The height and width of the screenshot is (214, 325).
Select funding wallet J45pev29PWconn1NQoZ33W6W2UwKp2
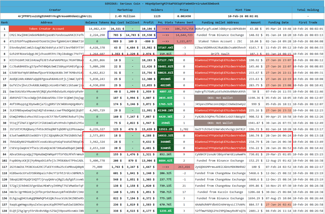[x=220, y=104]
